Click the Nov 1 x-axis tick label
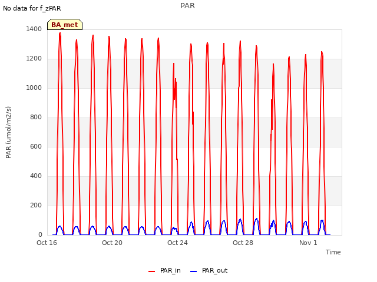 tap(308, 243)
